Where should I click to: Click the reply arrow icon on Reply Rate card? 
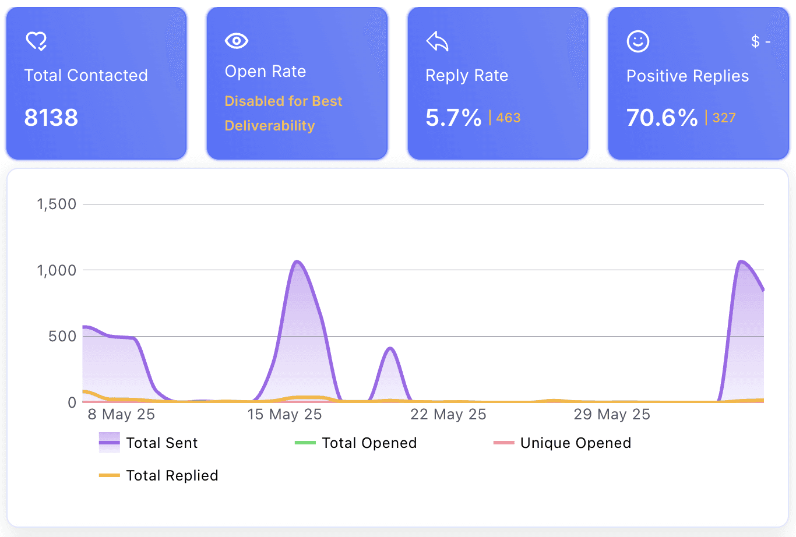[x=437, y=41]
